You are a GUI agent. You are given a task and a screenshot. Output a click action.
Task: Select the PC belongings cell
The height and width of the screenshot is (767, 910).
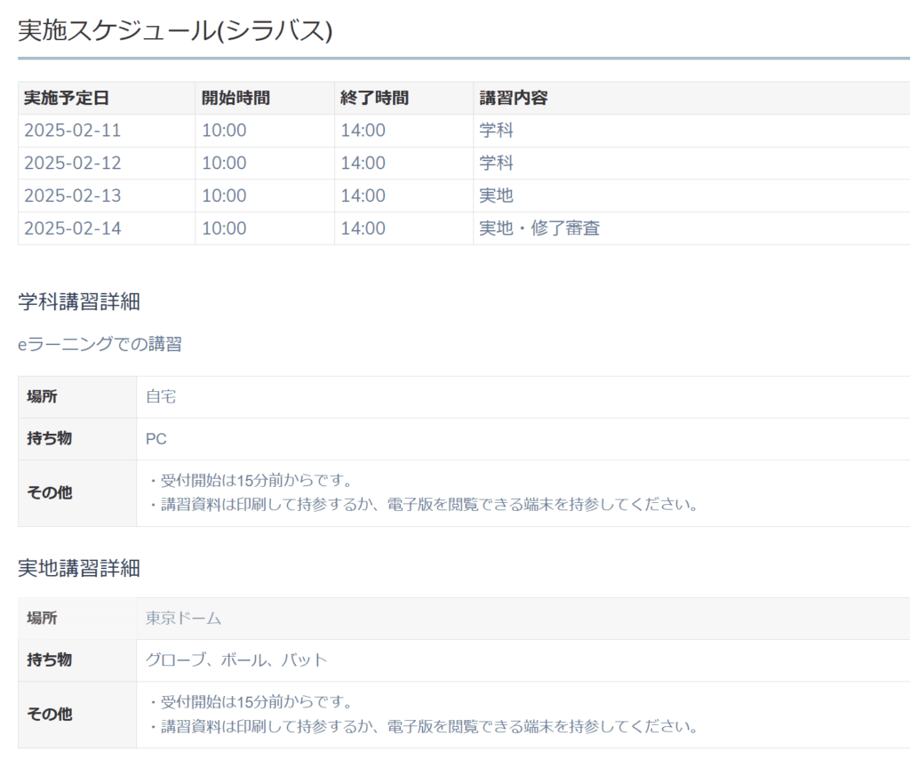click(156, 439)
